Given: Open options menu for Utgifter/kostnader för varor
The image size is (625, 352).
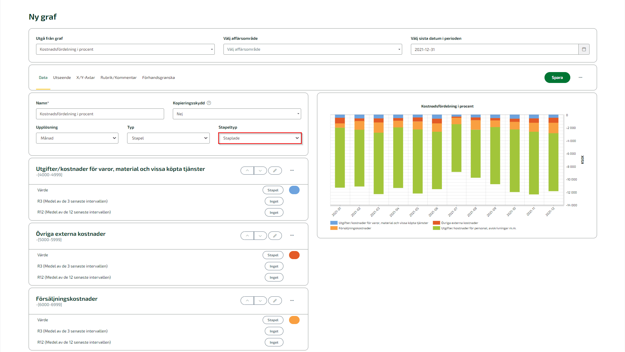Looking at the screenshot, I should coord(292,170).
